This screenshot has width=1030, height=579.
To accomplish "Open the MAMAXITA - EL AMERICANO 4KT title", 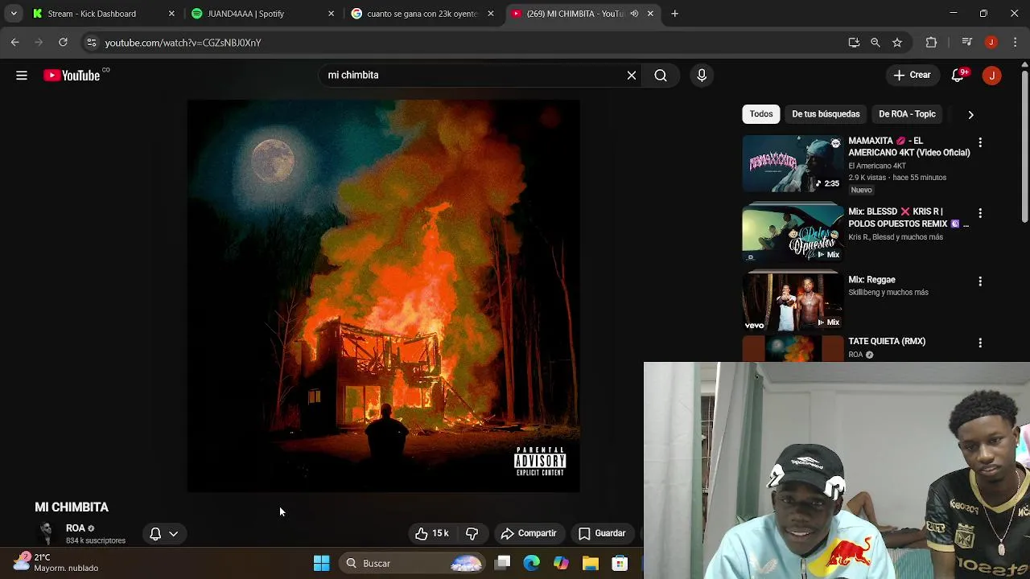I will point(909,146).
